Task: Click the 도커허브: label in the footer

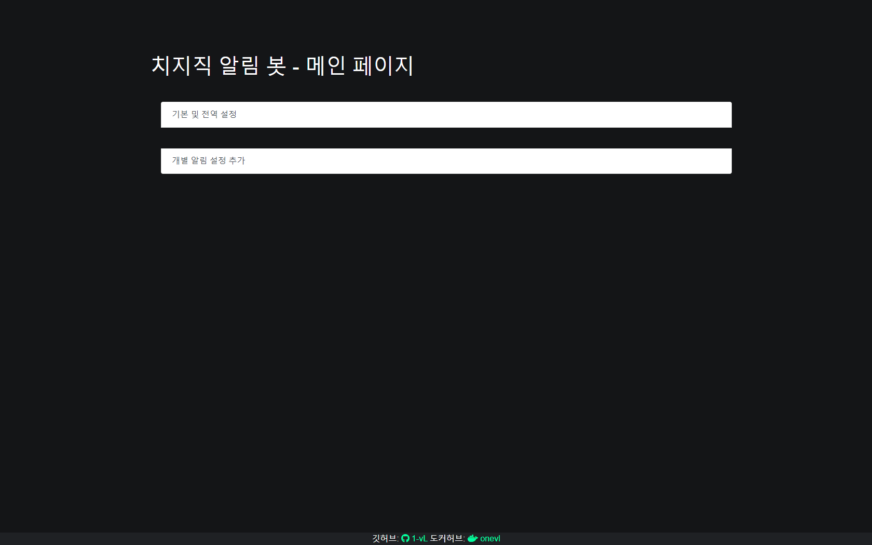Action: click(447, 539)
